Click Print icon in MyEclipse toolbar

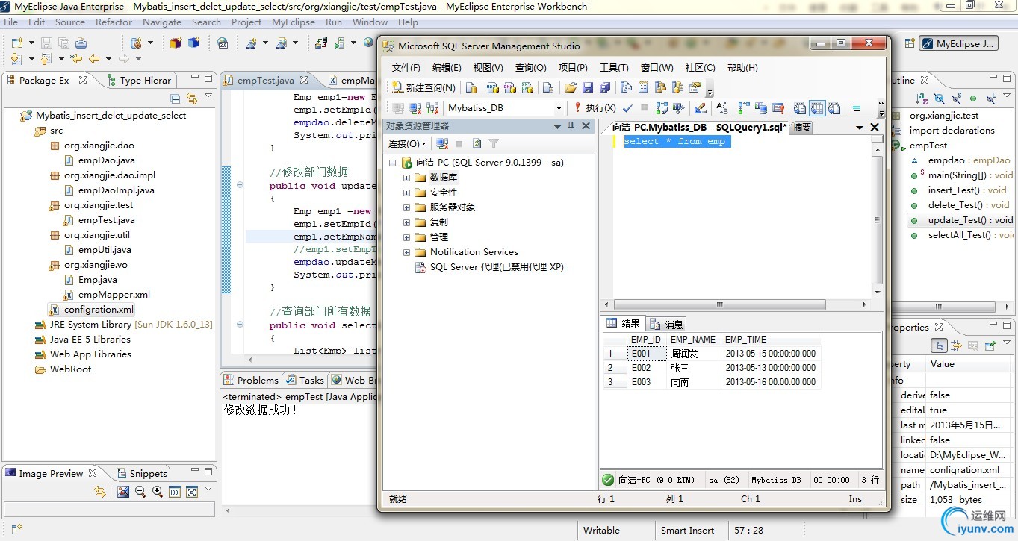pyautogui.click(x=81, y=43)
